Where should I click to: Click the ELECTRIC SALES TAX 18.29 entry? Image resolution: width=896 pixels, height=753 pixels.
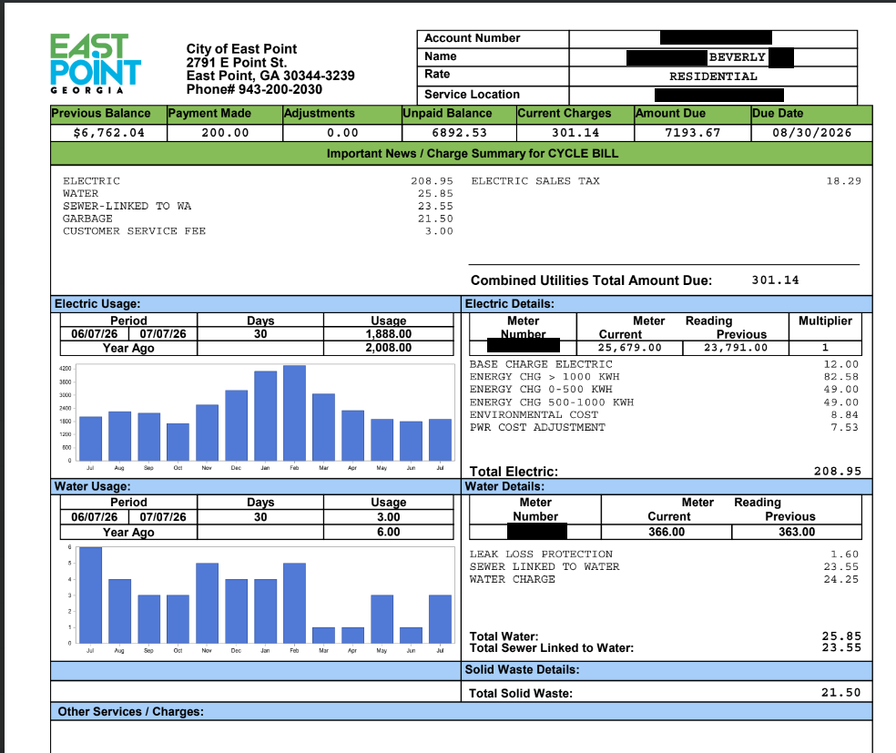(x=666, y=181)
